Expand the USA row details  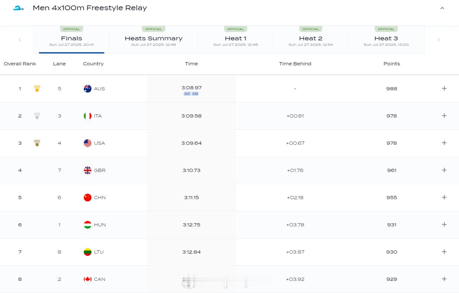tap(444, 143)
